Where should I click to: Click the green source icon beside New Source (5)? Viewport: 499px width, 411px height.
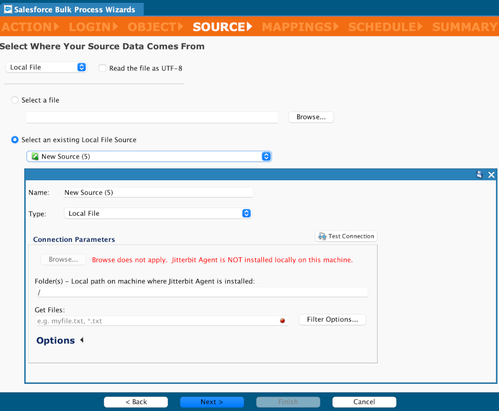pos(34,157)
